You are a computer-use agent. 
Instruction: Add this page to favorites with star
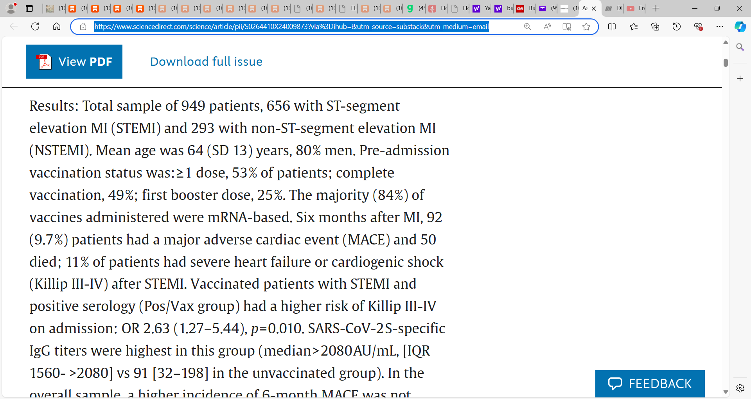[x=586, y=27]
